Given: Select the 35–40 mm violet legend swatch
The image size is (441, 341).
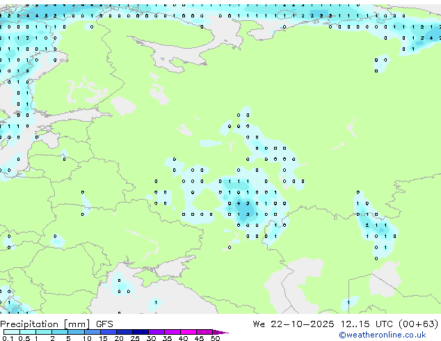Looking at the screenshot, I should (x=172, y=332).
